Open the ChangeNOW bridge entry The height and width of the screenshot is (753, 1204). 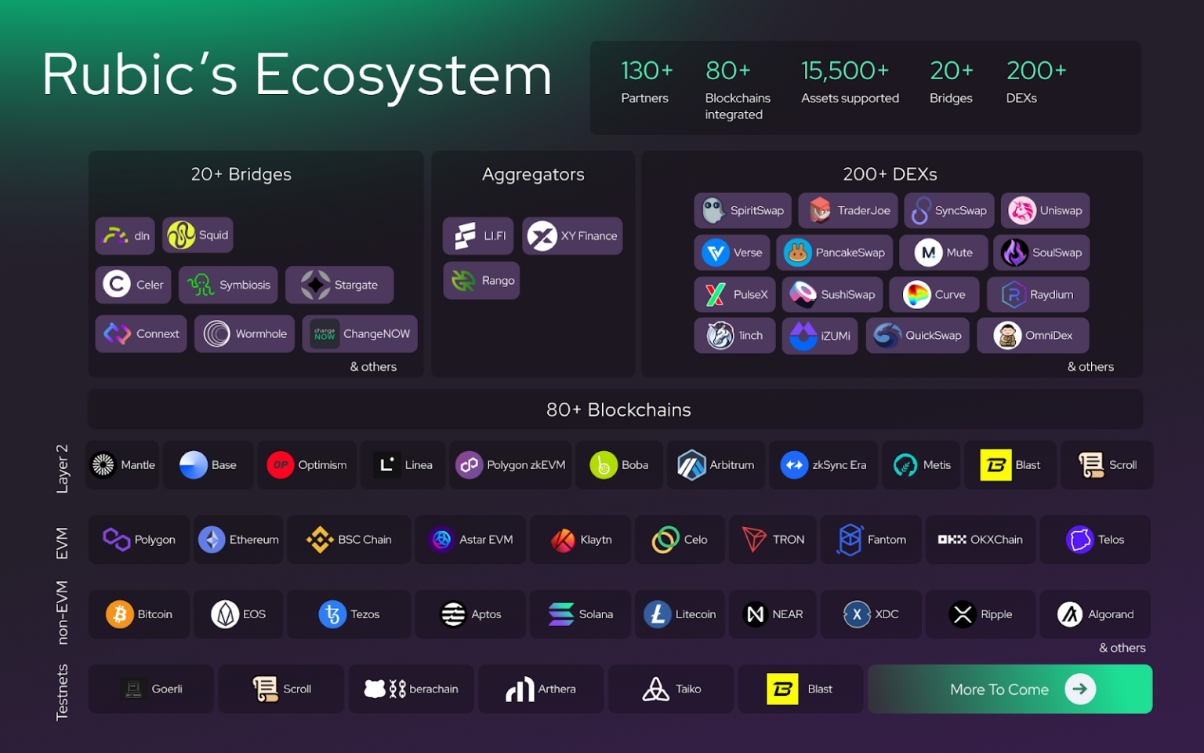[x=359, y=333]
